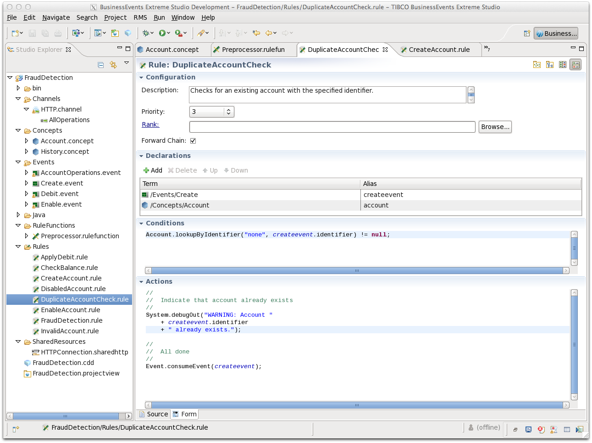Open the File menu

[12, 17]
